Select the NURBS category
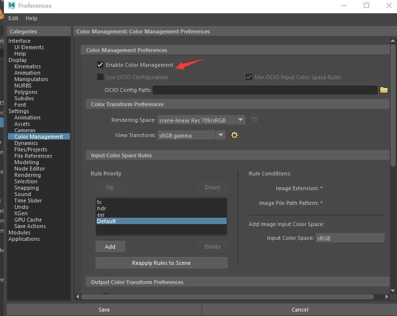Screen dimensions: 397x316 pyautogui.click(x=23, y=86)
